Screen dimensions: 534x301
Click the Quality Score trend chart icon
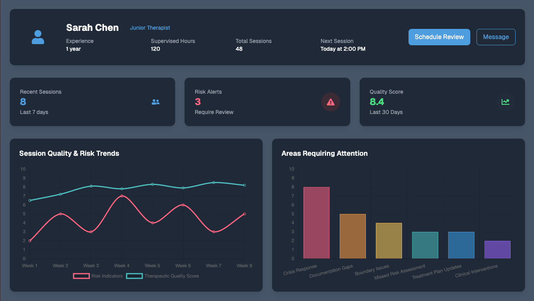pos(505,102)
